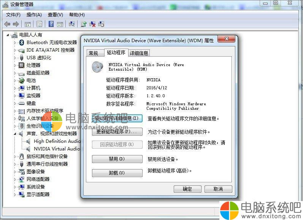Click the disable device toolbar icon
This screenshot has height=220, width=303.
click(x=101, y=24)
